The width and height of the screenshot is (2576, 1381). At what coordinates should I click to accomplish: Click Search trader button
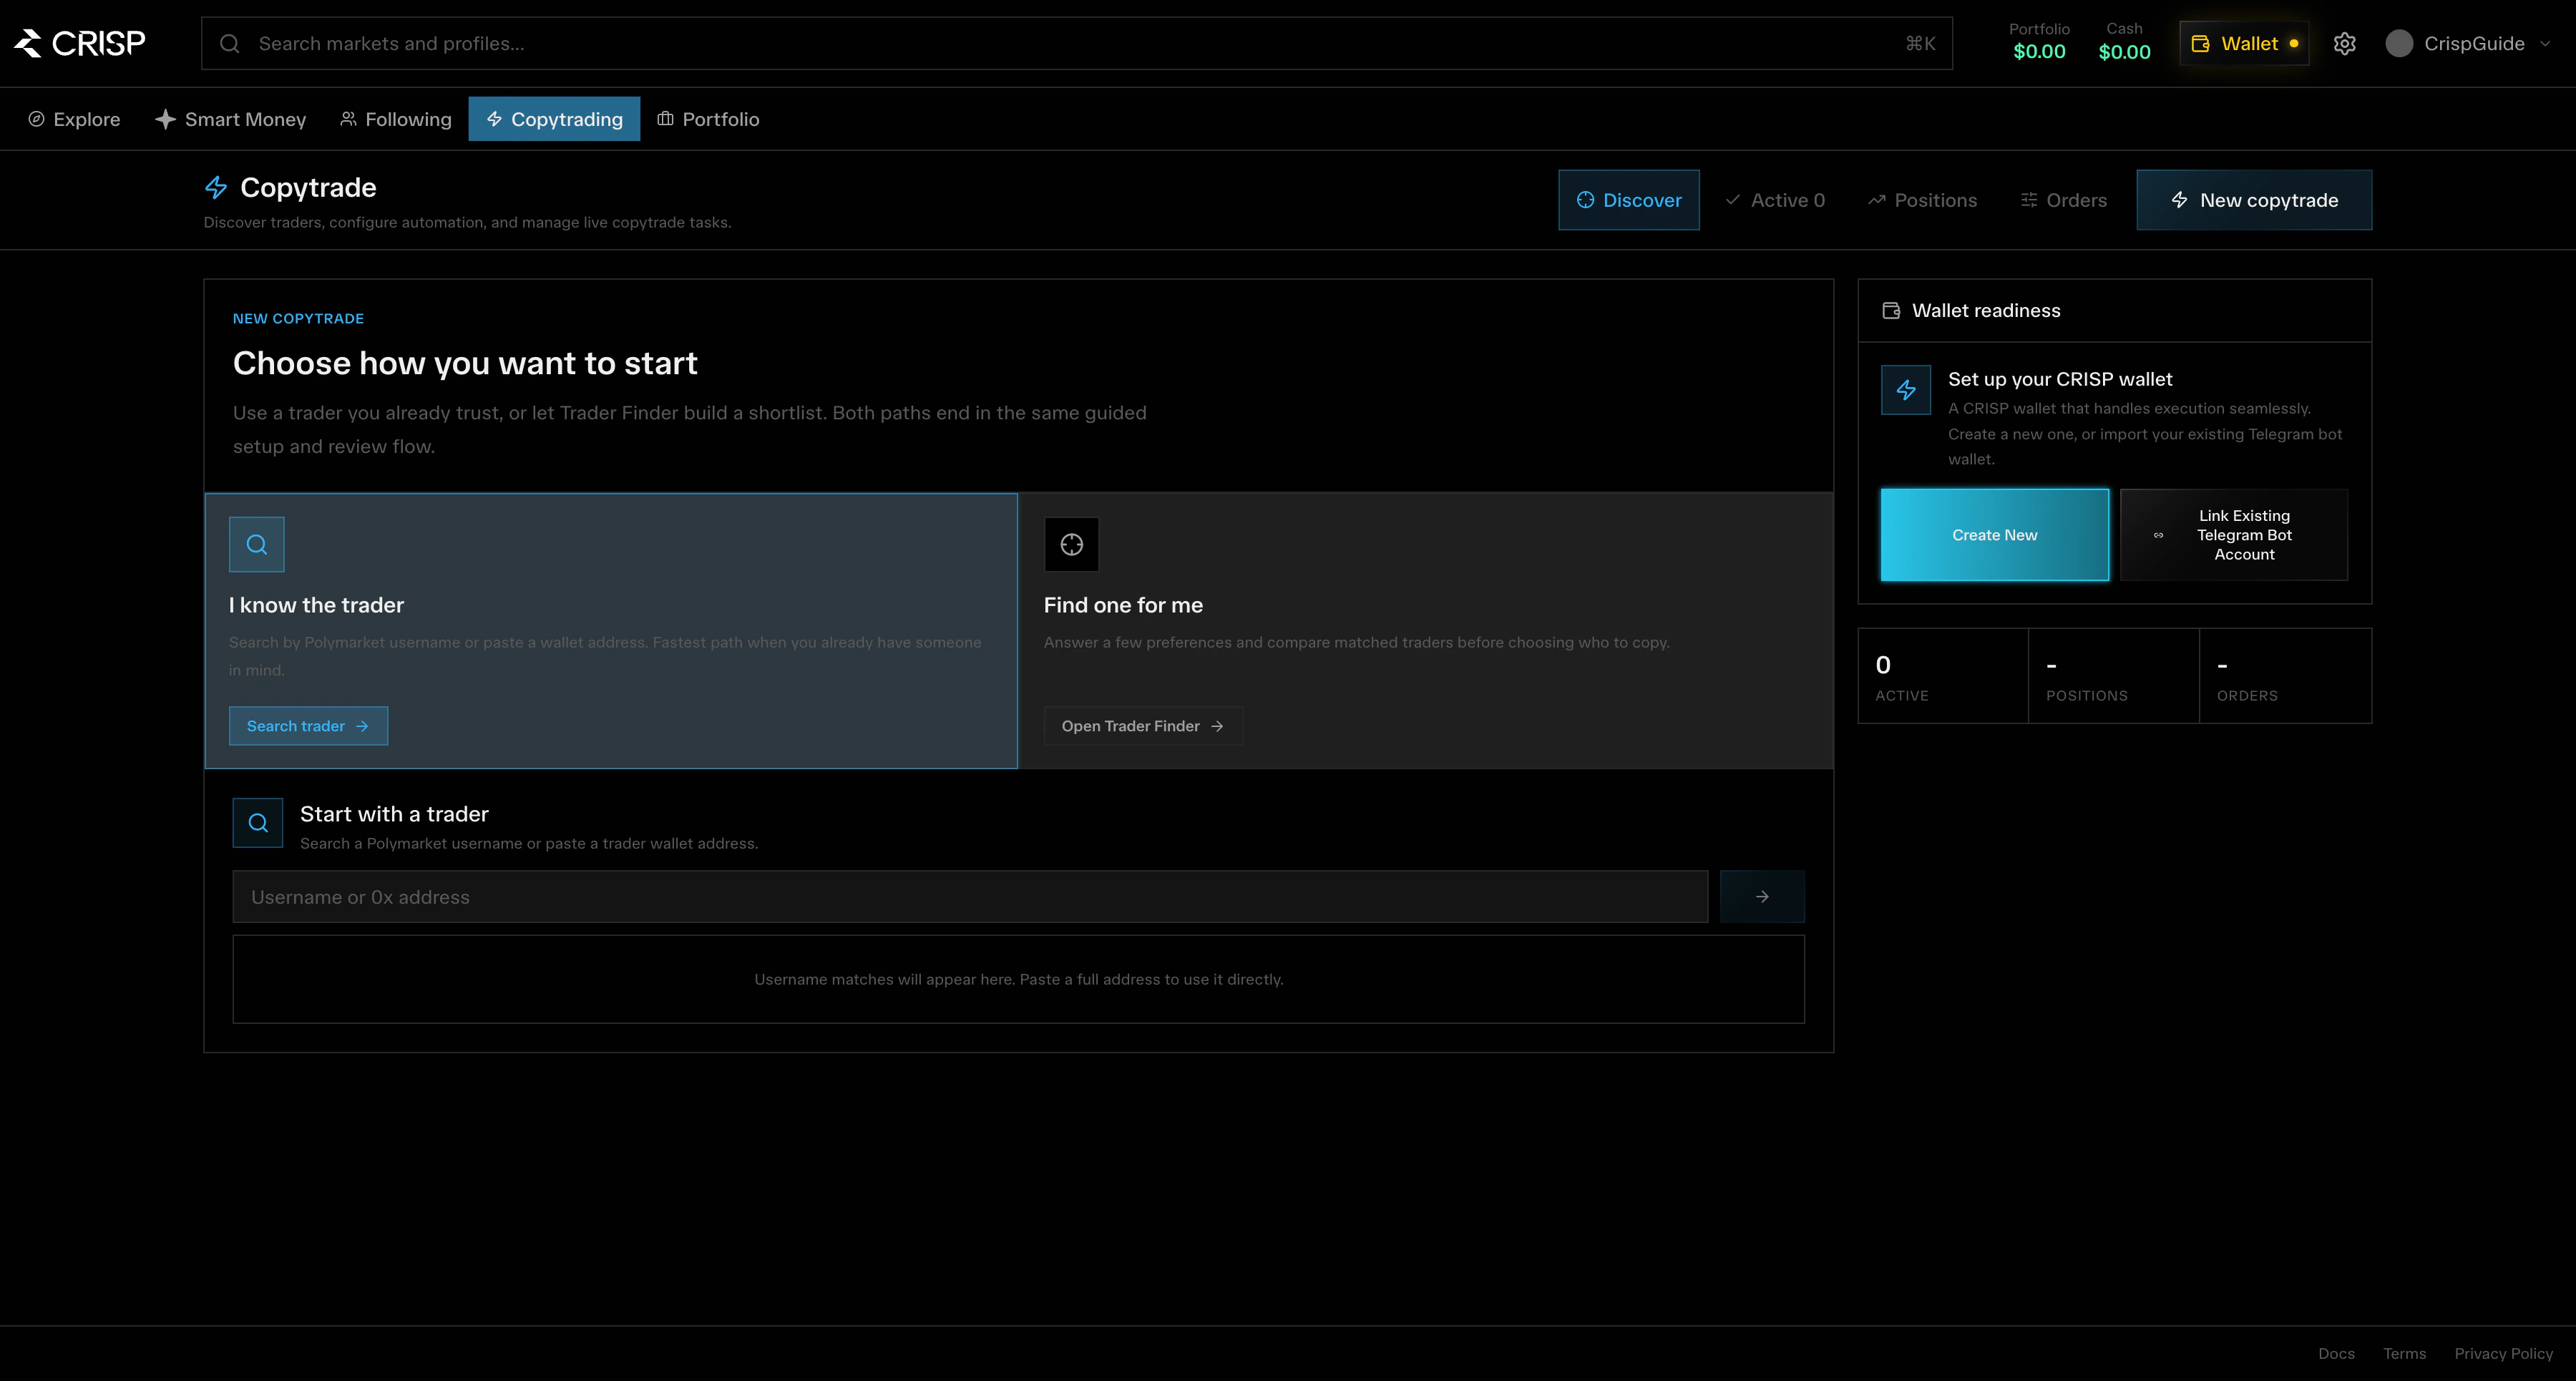click(x=308, y=726)
